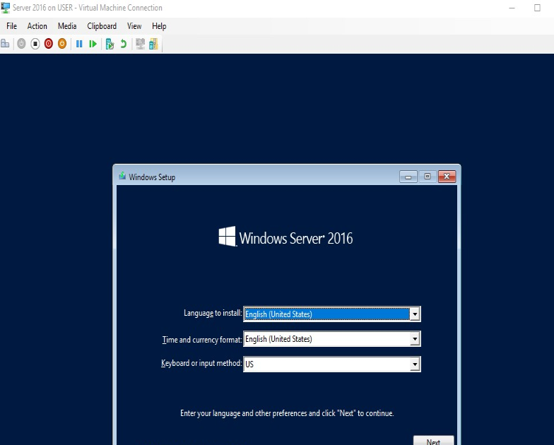Click the 'Keyboard or input method:' label

201,363
